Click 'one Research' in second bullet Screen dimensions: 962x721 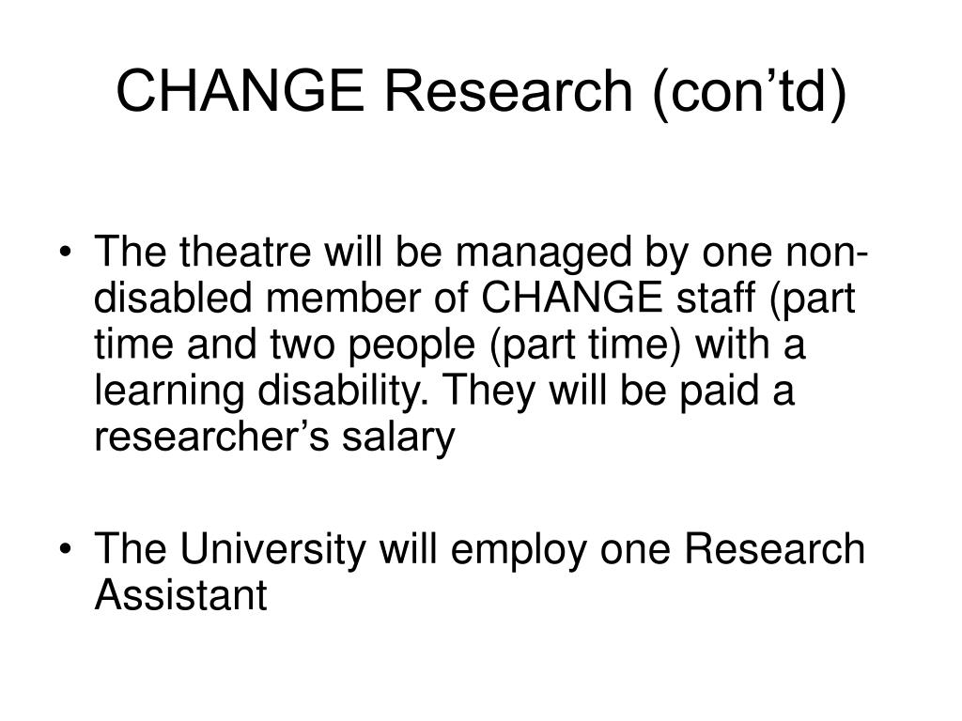click(733, 547)
